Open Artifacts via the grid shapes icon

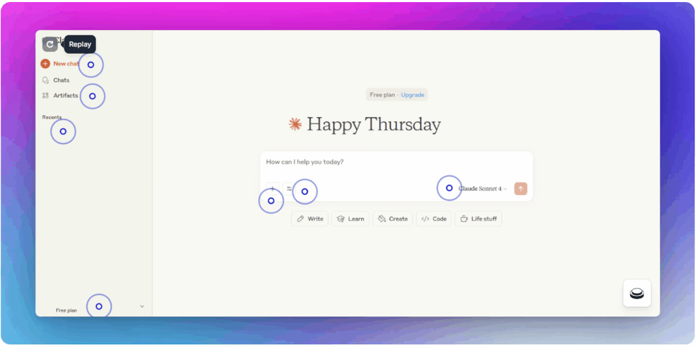[46, 96]
